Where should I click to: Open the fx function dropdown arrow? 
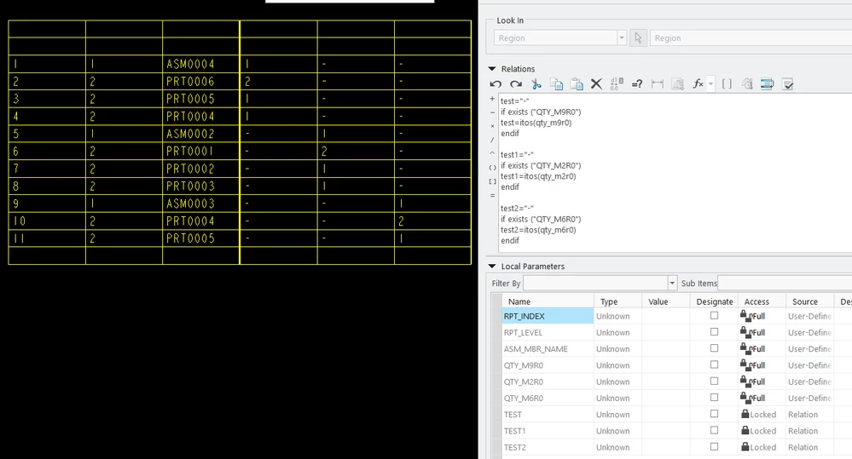710,84
